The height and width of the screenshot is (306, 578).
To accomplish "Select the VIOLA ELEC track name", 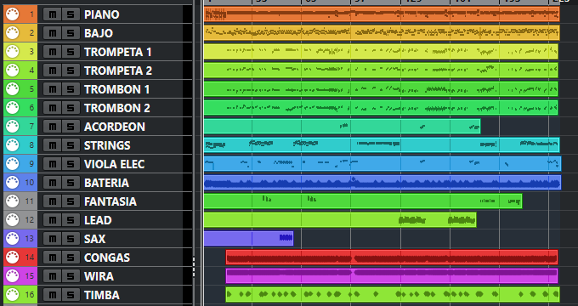I will 114,164.
